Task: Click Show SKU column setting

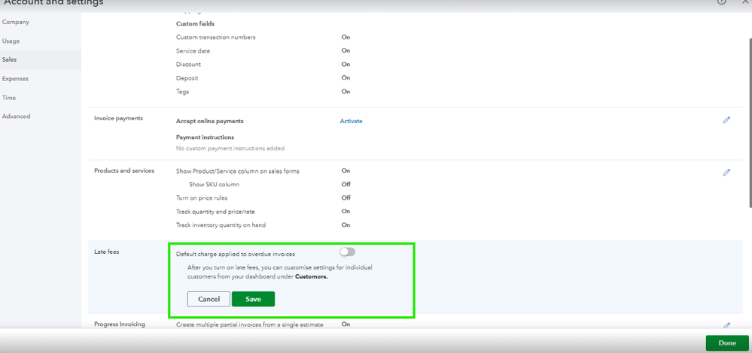Action: (214, 184)
